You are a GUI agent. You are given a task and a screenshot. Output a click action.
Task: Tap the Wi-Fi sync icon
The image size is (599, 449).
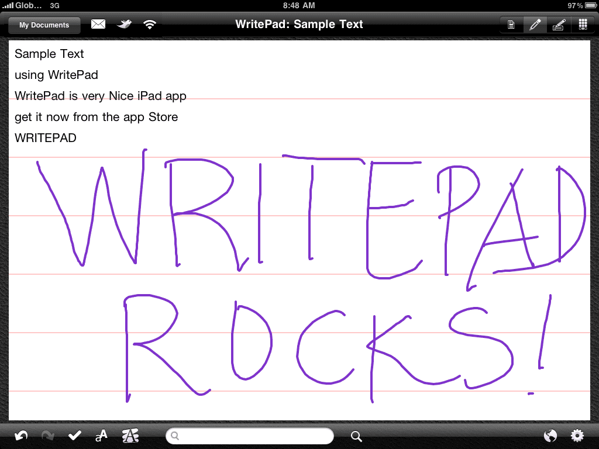click(x=150, y=25)
